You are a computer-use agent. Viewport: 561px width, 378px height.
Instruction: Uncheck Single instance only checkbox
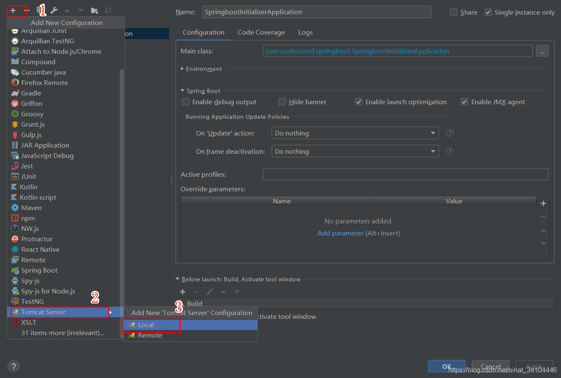coord(488,13)
